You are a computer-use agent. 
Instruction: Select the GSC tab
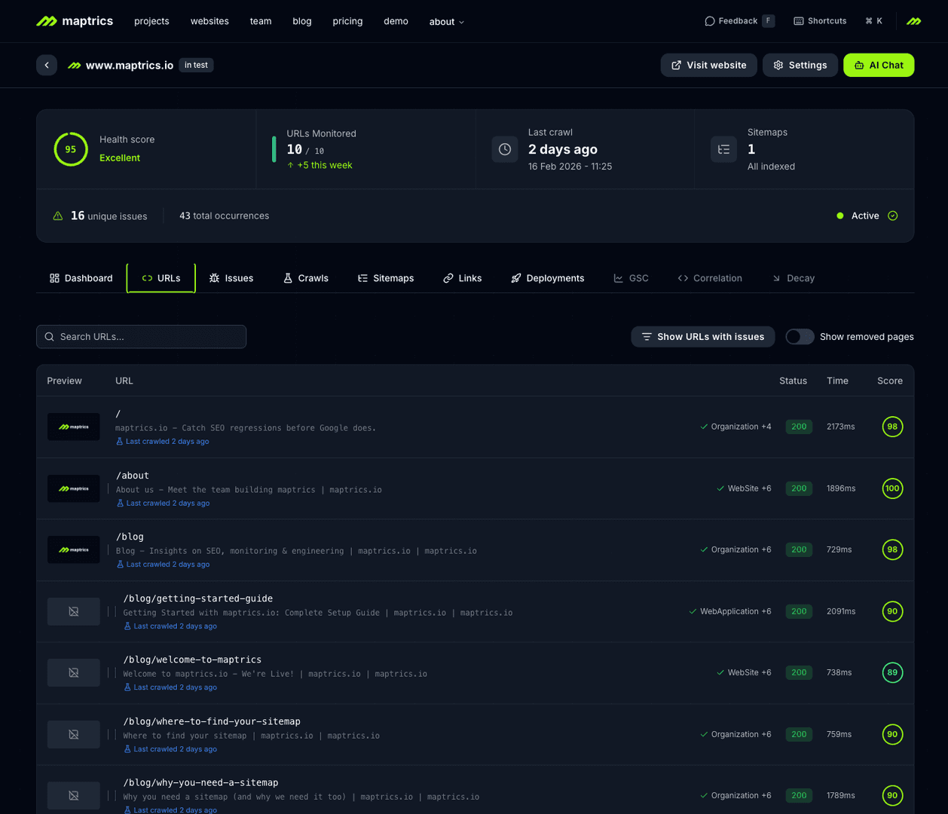631,278
